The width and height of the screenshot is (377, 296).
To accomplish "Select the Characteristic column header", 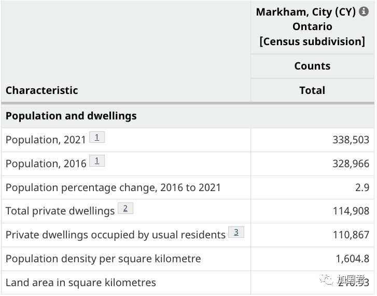I will [42, 90].
